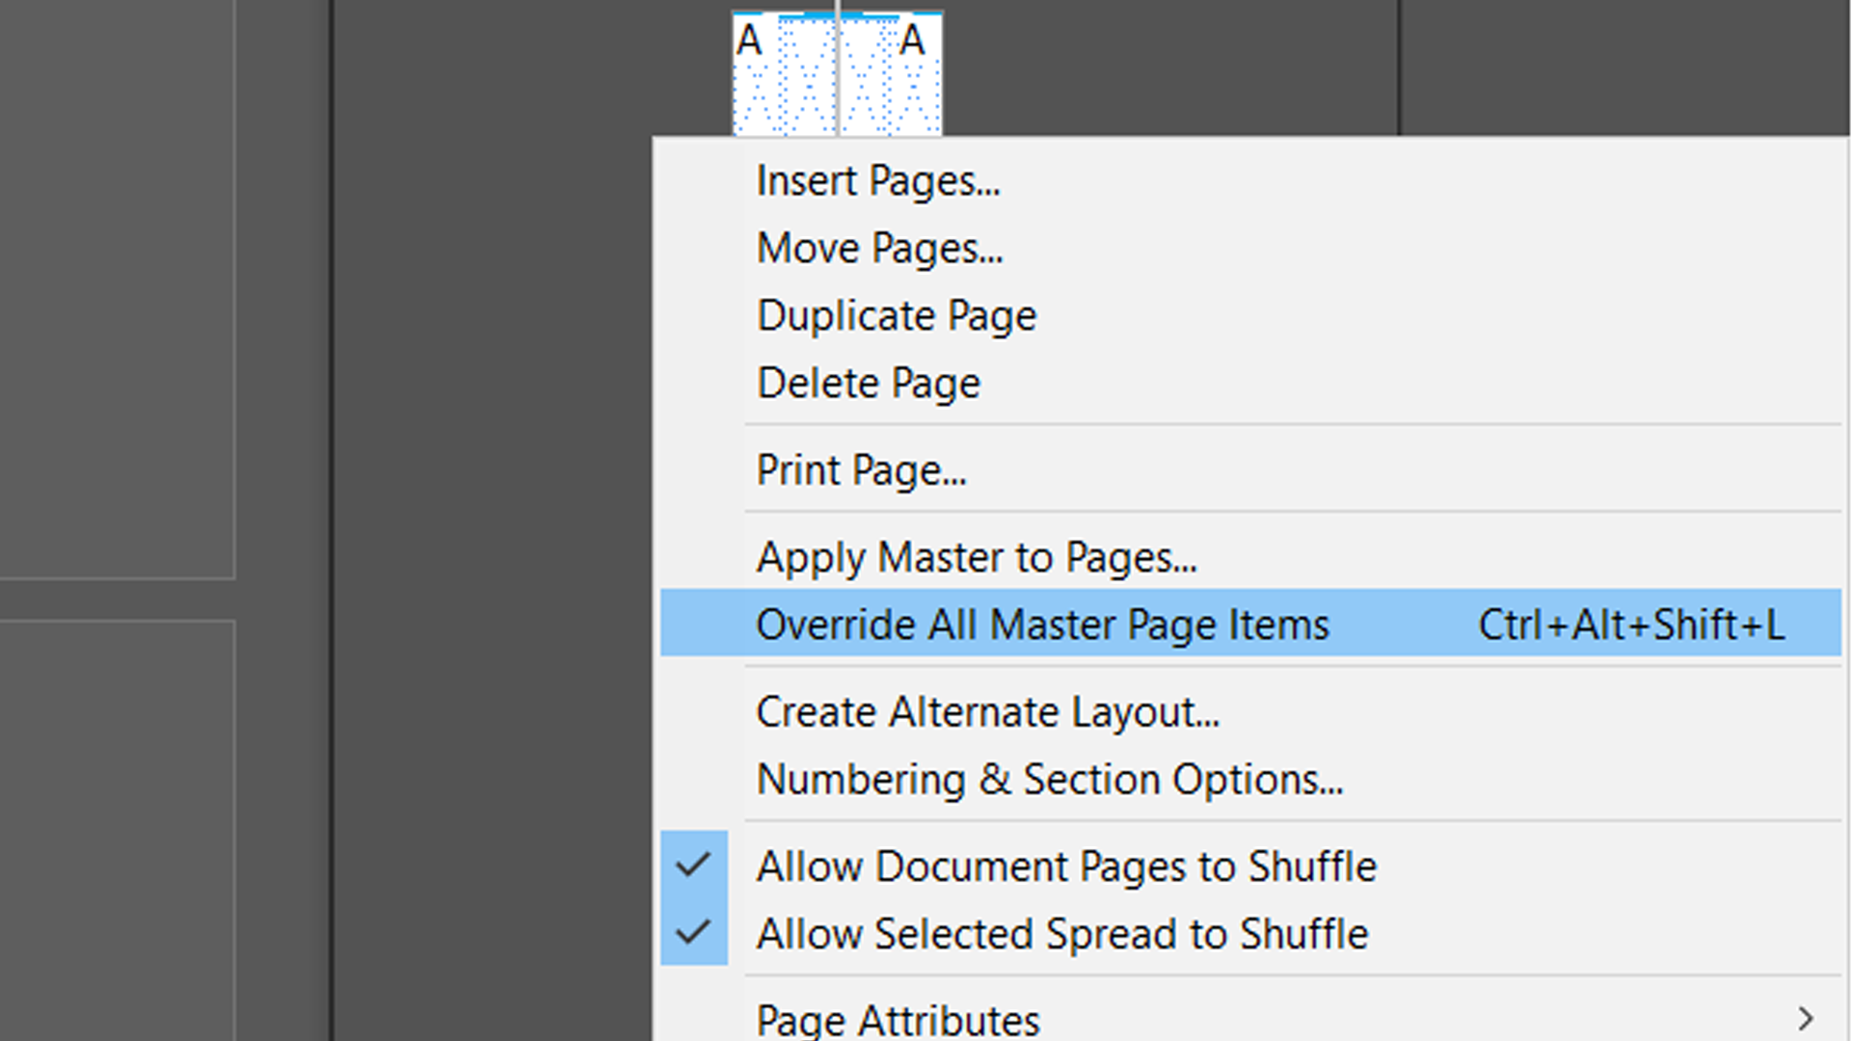
Task: Open the Move Pages dialog
Action: coord(880,248)
